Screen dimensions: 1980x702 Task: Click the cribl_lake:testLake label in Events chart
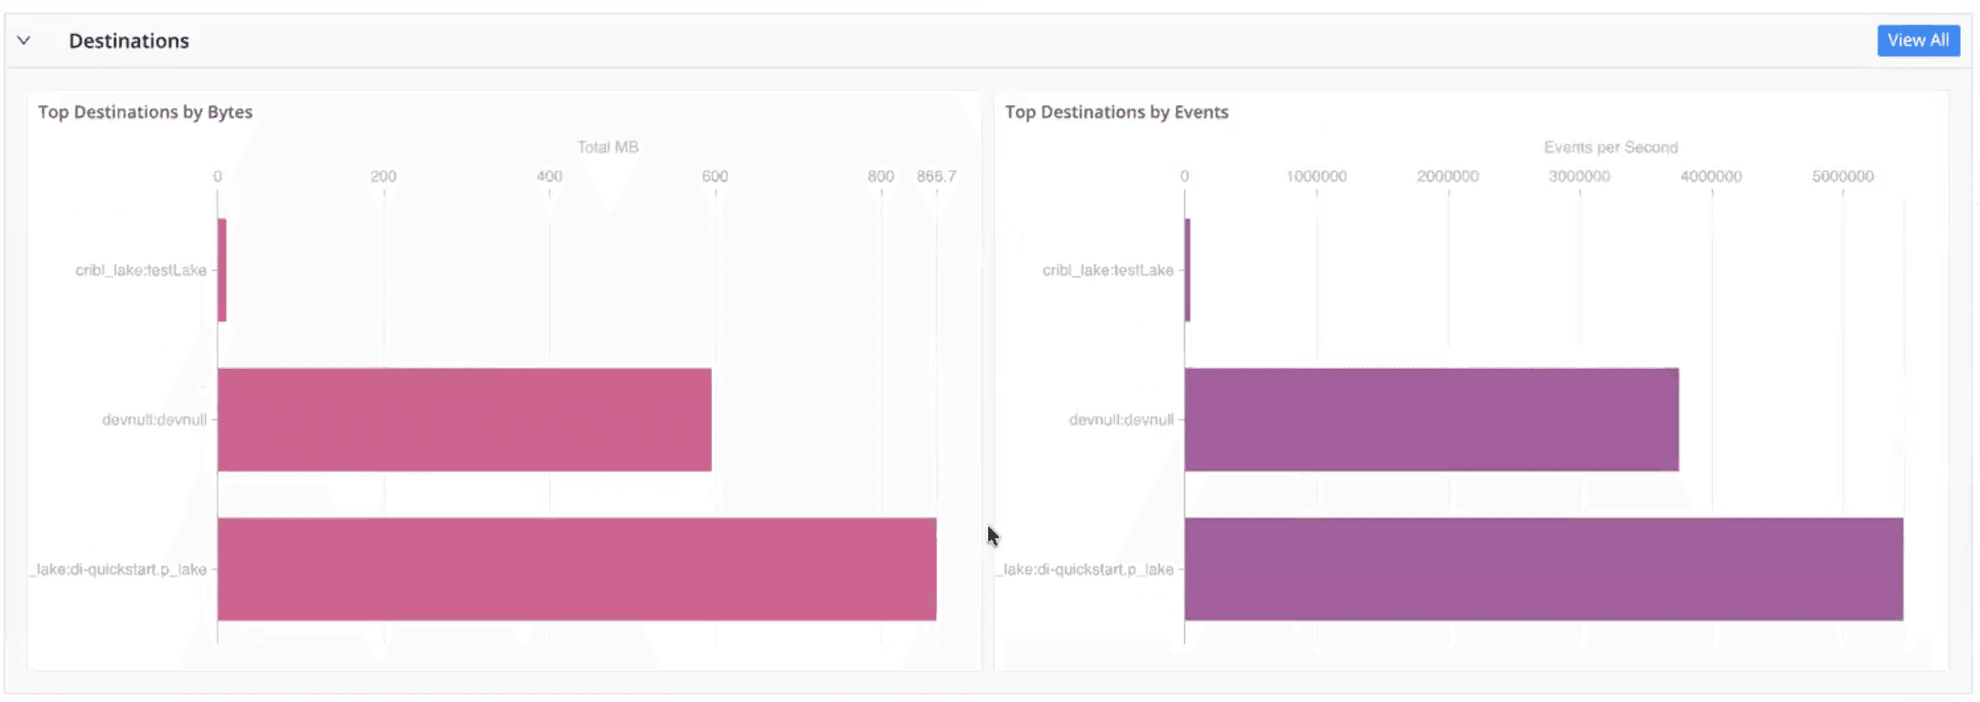1108,270
